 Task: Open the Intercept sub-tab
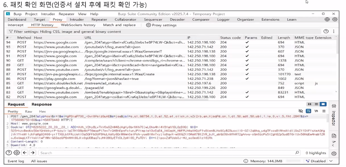coord(15,25)
